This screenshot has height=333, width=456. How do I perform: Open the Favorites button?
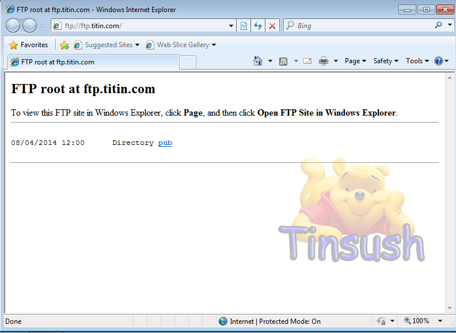point(28,45)
